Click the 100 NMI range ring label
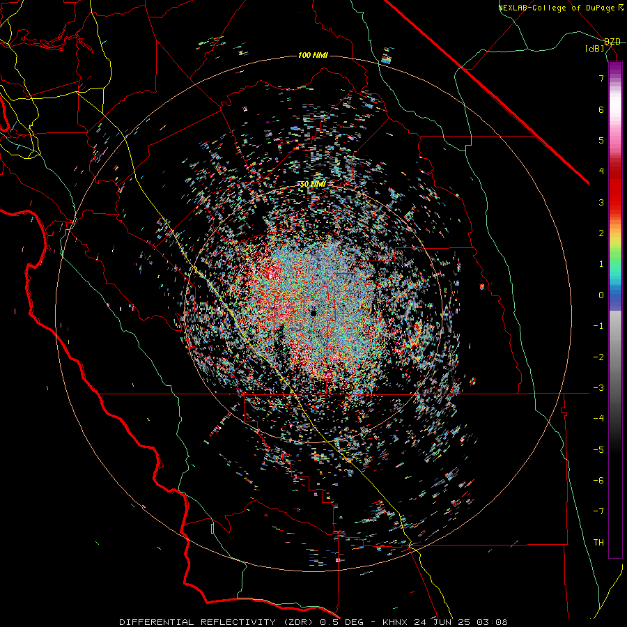 tap(313, 55)
